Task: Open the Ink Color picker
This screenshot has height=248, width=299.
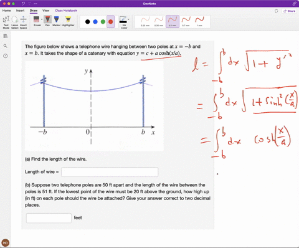Action: click(x=123, y=22)
